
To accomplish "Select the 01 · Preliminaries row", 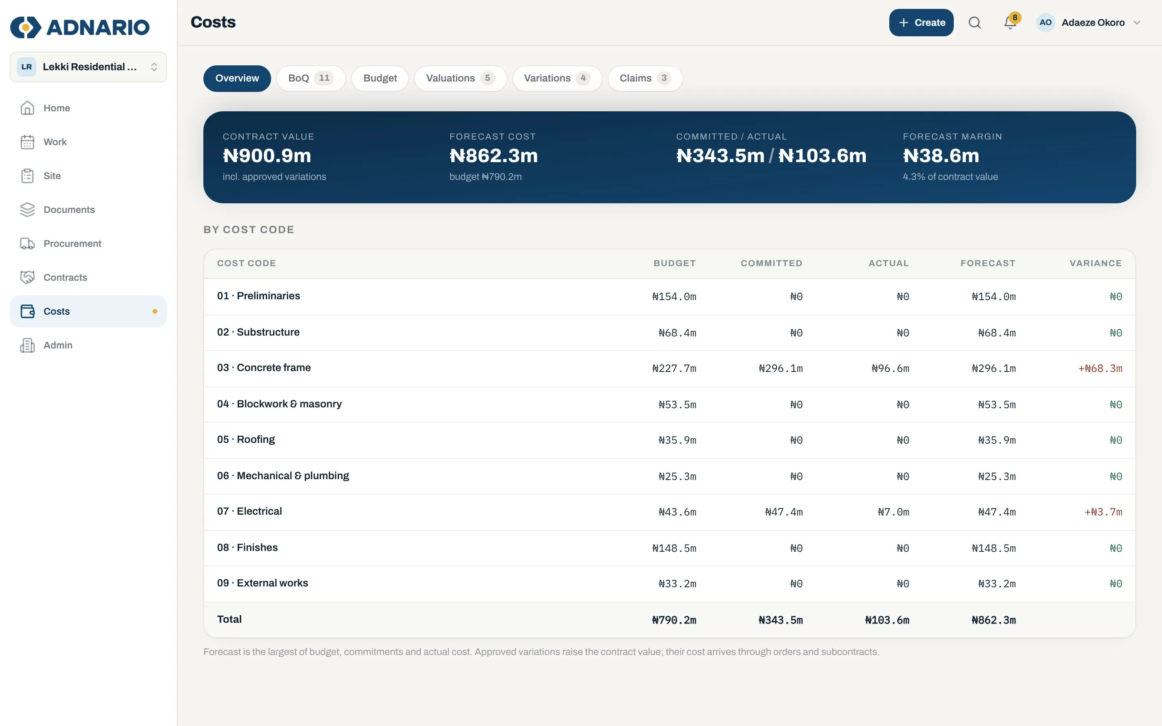I will click(669, 296).
